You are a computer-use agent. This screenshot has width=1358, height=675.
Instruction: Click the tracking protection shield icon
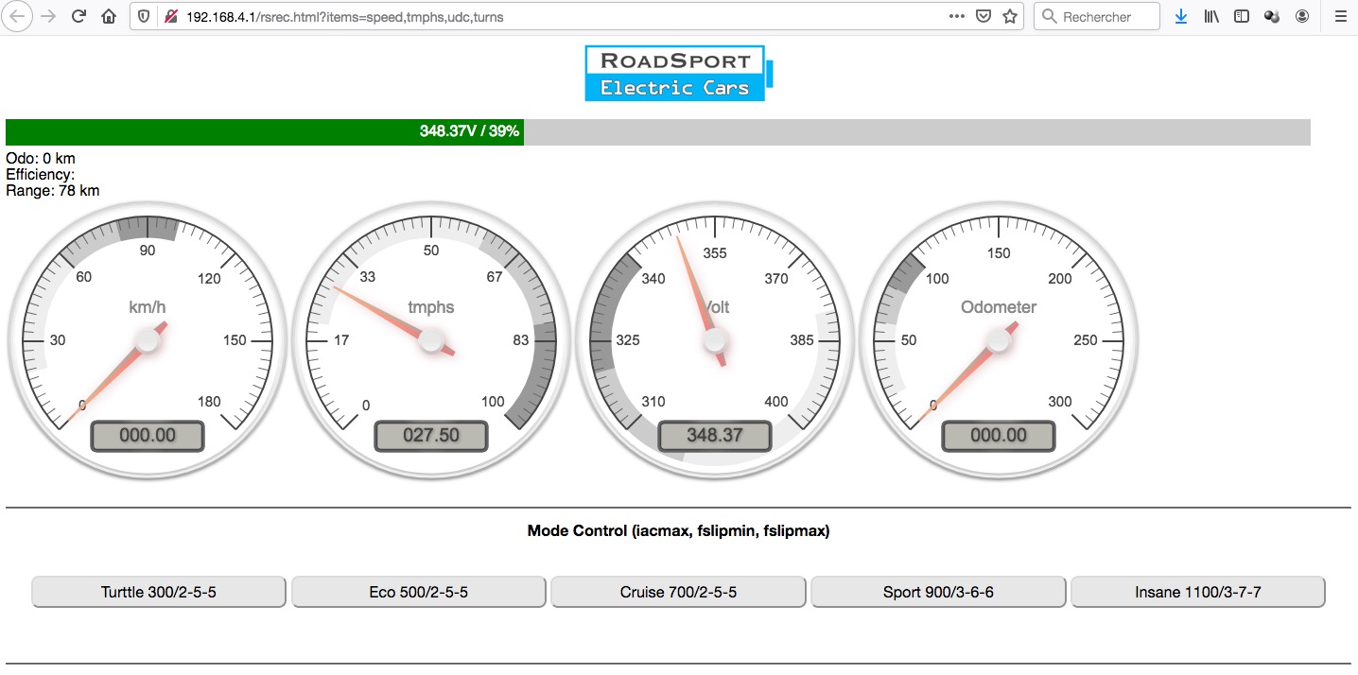click(x=144, y=16)
